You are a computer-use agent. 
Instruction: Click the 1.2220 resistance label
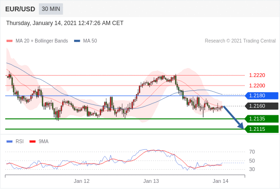257,75
